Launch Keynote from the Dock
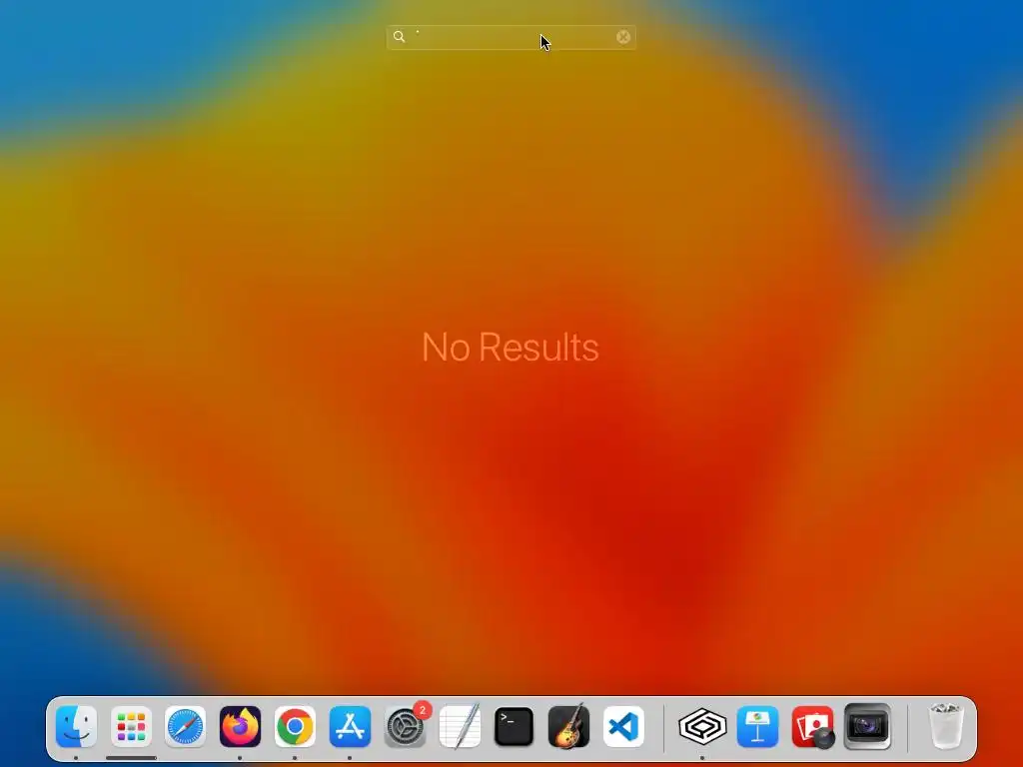The width and height of the screenshot is (1023, 767). [x=757, y=726]
